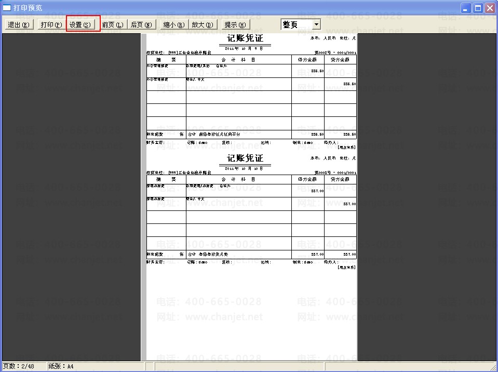Click the 贷方金额 header in second voucher
The height and width of the screenshot is (372, 498).
point(340,179)
